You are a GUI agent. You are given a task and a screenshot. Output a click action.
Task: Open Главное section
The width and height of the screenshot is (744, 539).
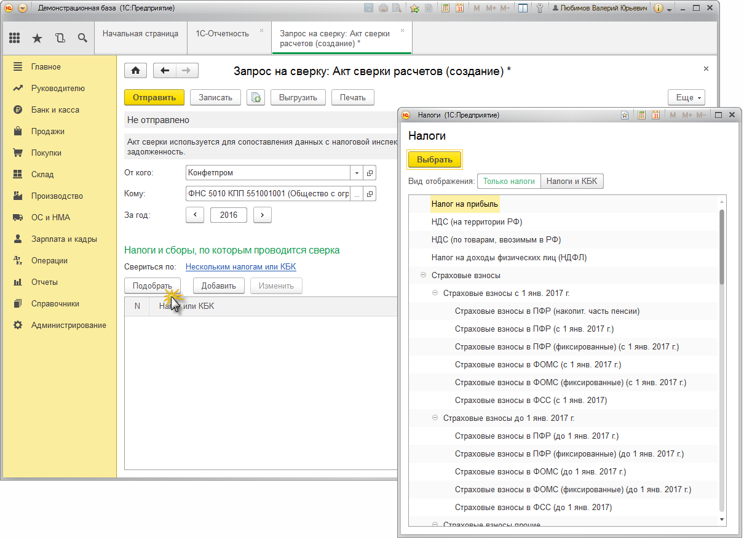click(x=46, y=66)
